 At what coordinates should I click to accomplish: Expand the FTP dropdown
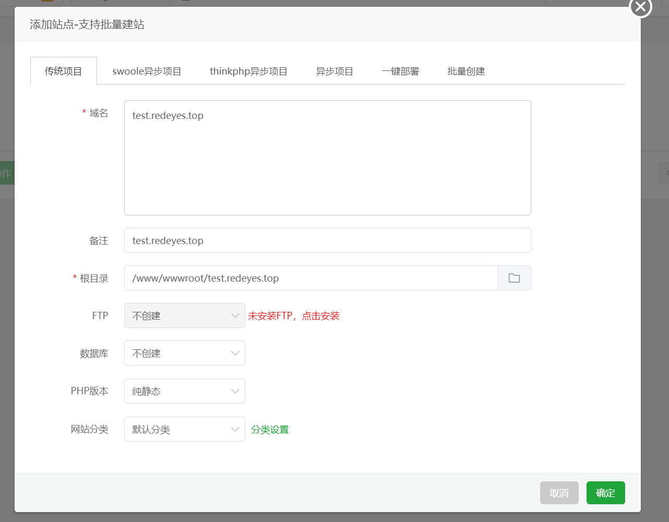coord(184,315)
